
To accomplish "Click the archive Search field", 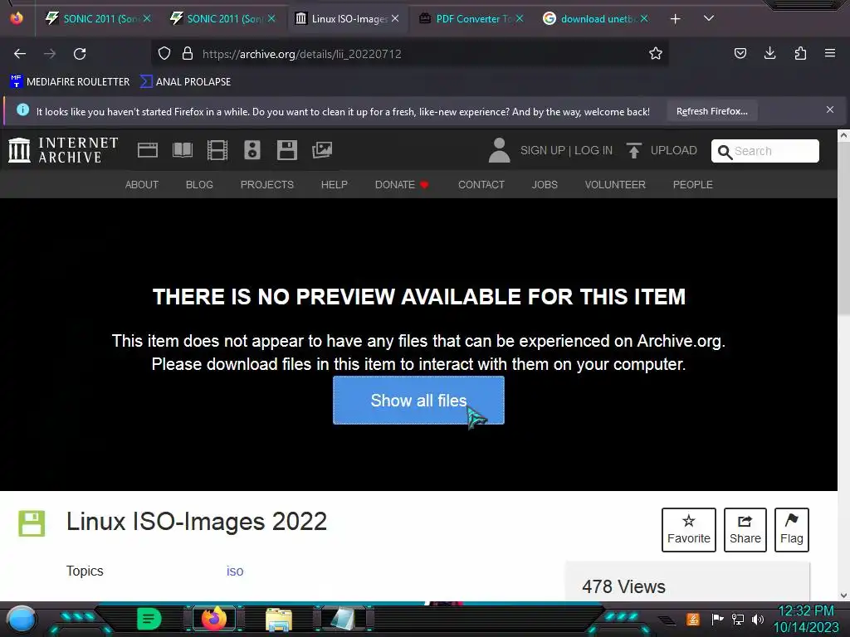I will [765, 151].
